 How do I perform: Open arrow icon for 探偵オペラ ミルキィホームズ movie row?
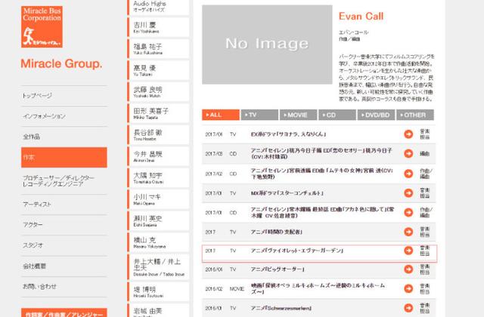(408, 288)
